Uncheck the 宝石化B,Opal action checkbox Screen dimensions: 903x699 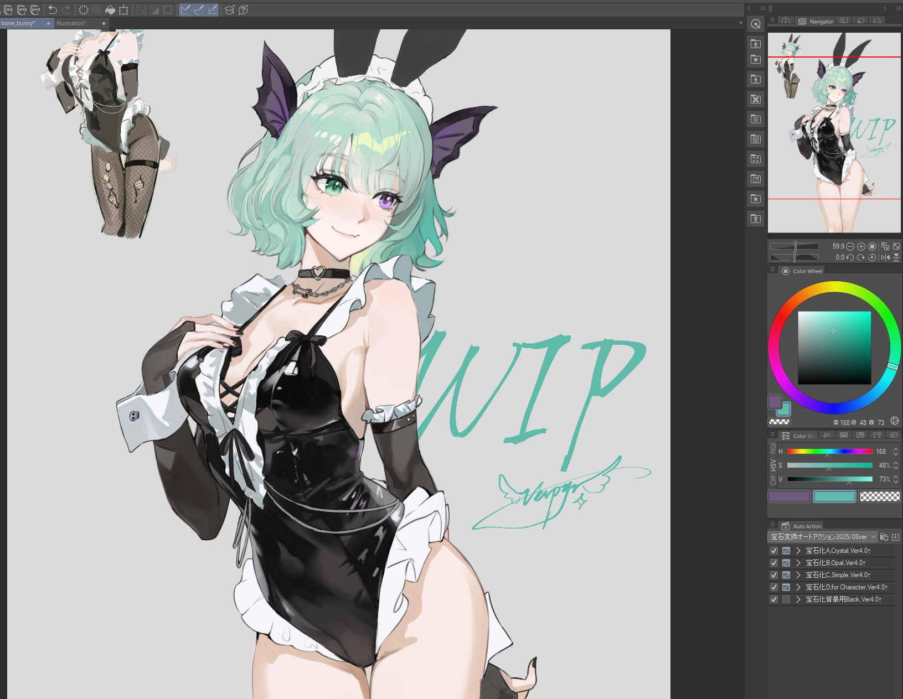click(x=774, y=563)
